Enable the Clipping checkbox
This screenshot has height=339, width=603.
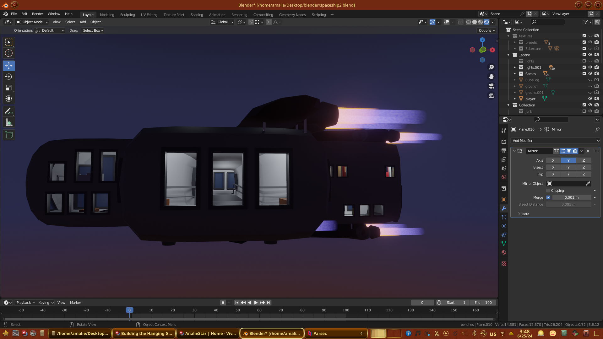pos(548,191)
